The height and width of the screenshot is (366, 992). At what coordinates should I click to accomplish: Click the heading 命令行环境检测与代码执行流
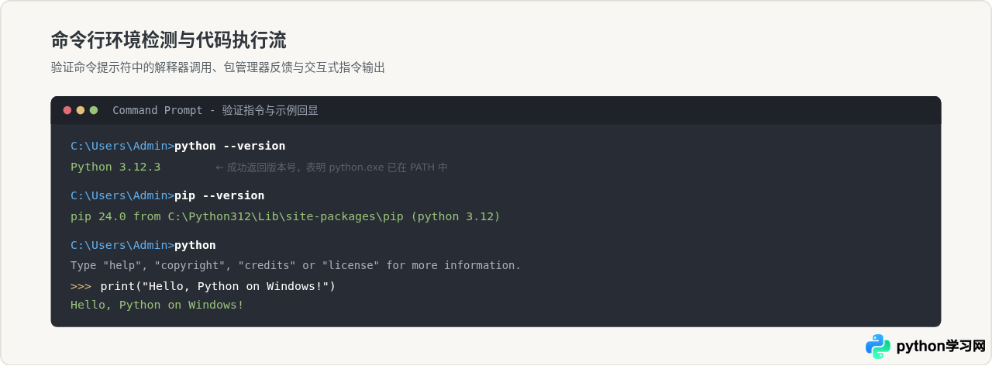pyautogui.click(x=169, y=40)
